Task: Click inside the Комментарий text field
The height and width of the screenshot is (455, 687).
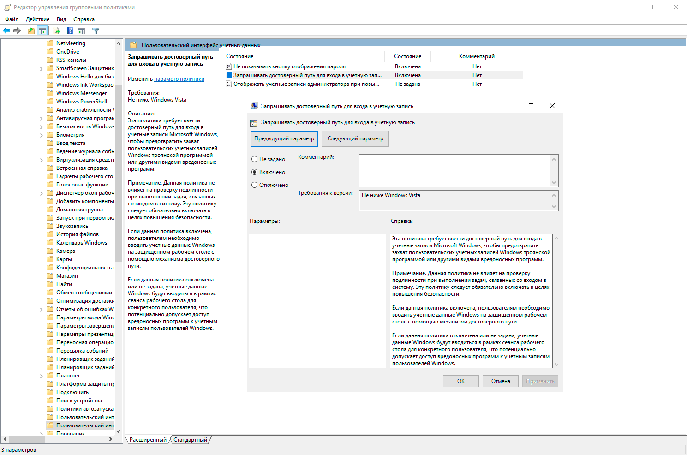Action: pos(454,170)
